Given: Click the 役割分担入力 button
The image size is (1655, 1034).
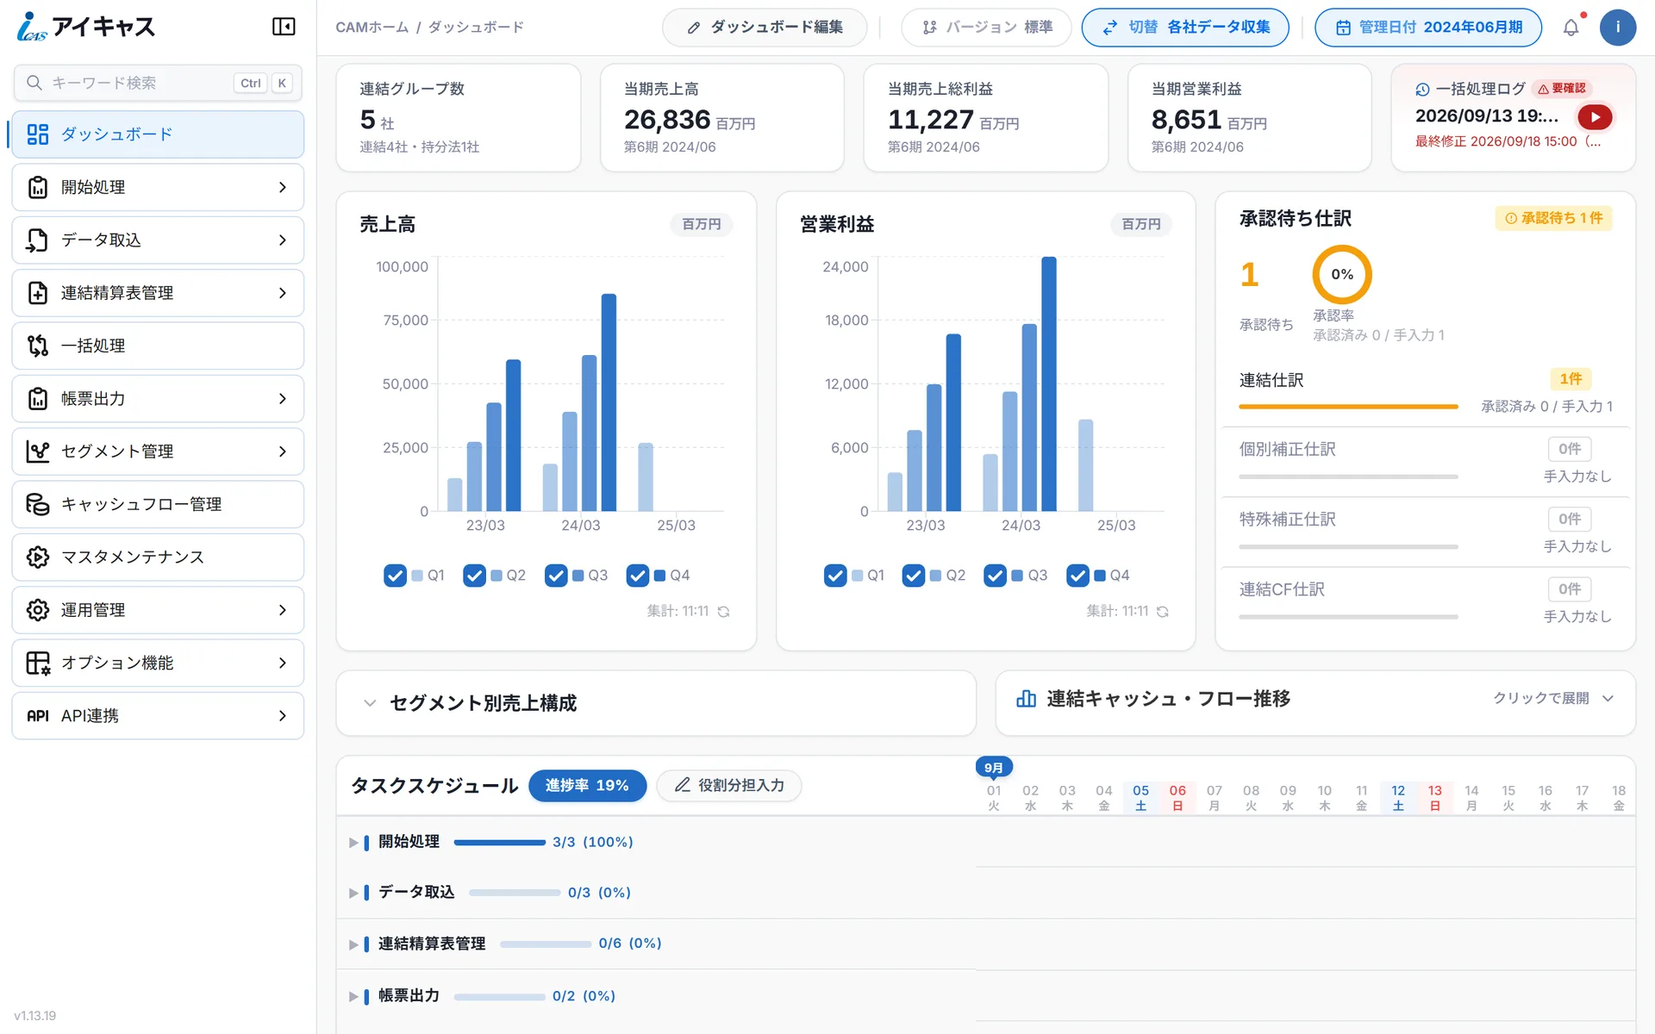Looking at the screenshot, I should point(729,785).
